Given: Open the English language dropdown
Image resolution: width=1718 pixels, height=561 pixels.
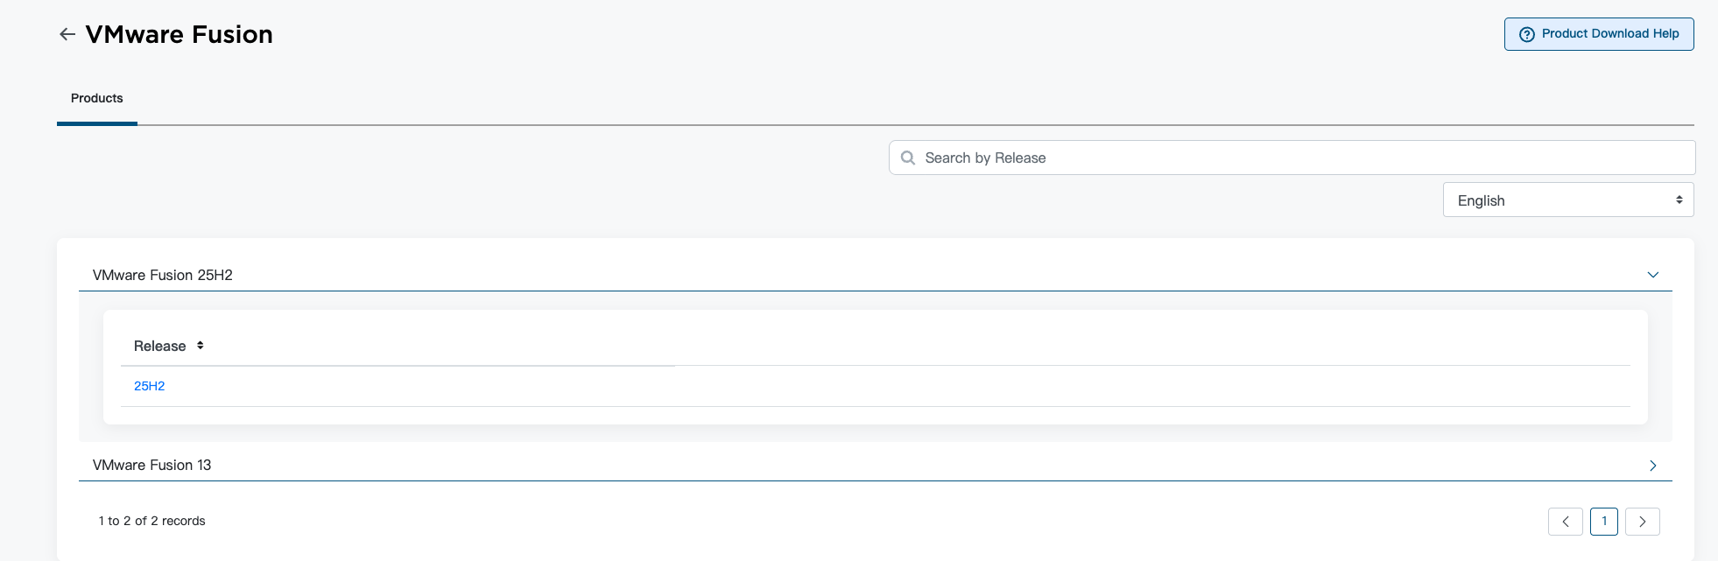Looking at the screenshot, I should (1567, 200).
